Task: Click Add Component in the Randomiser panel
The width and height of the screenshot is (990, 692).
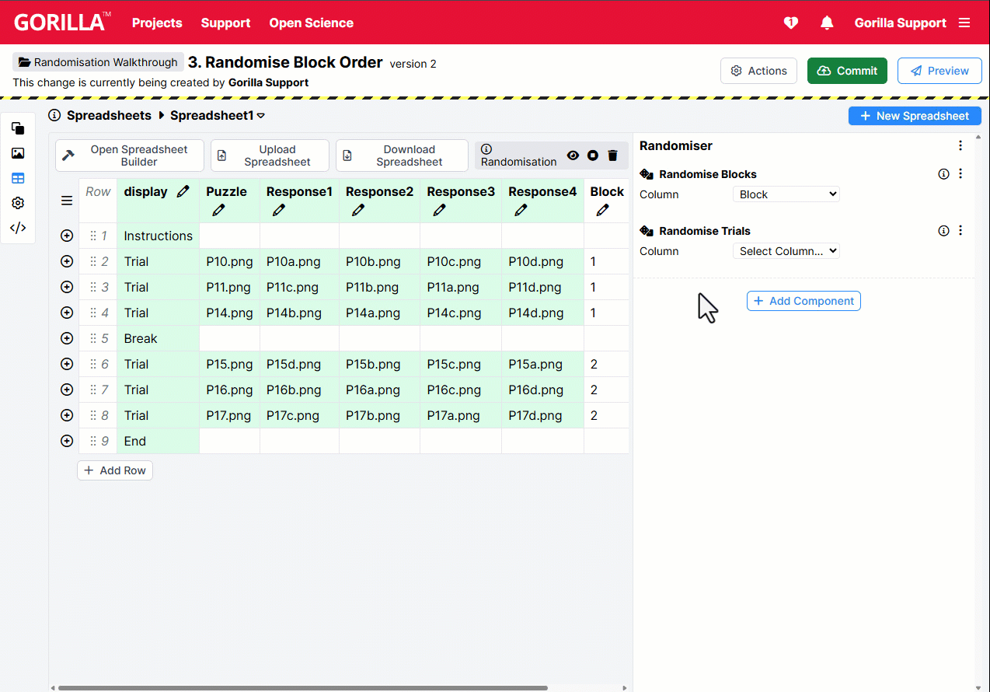Action: pos(803,301)
